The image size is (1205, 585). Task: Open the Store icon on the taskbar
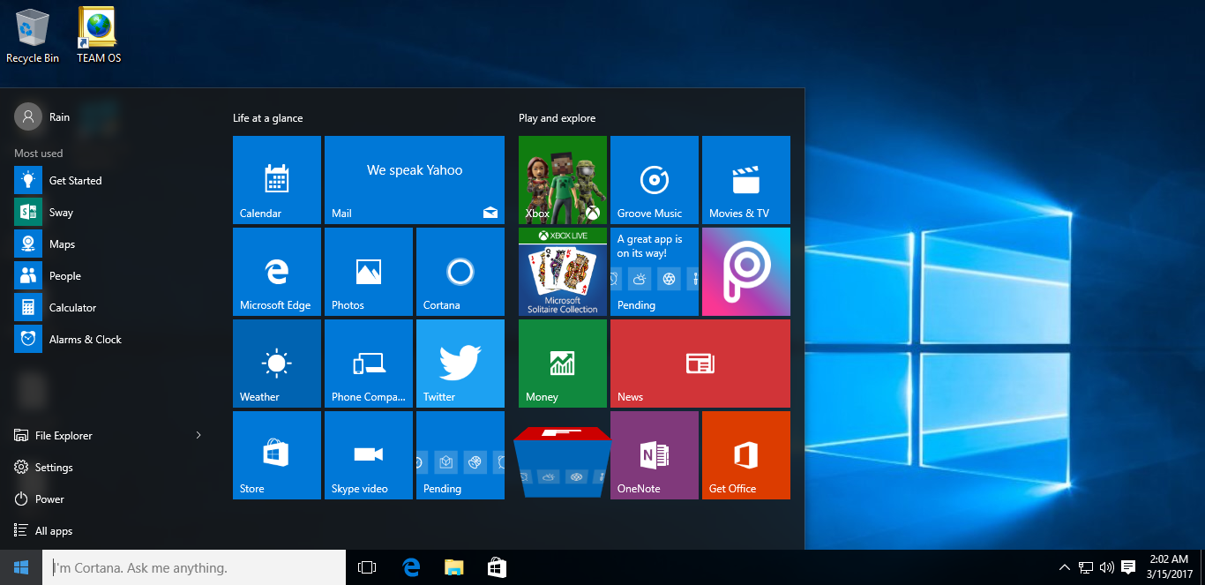(498, 567)
